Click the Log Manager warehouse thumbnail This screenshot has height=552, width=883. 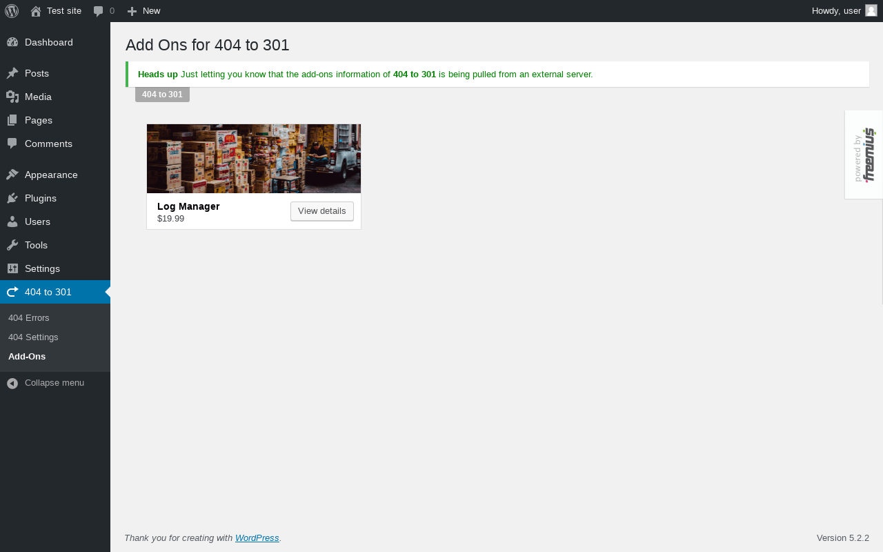(x=254, y=159)
